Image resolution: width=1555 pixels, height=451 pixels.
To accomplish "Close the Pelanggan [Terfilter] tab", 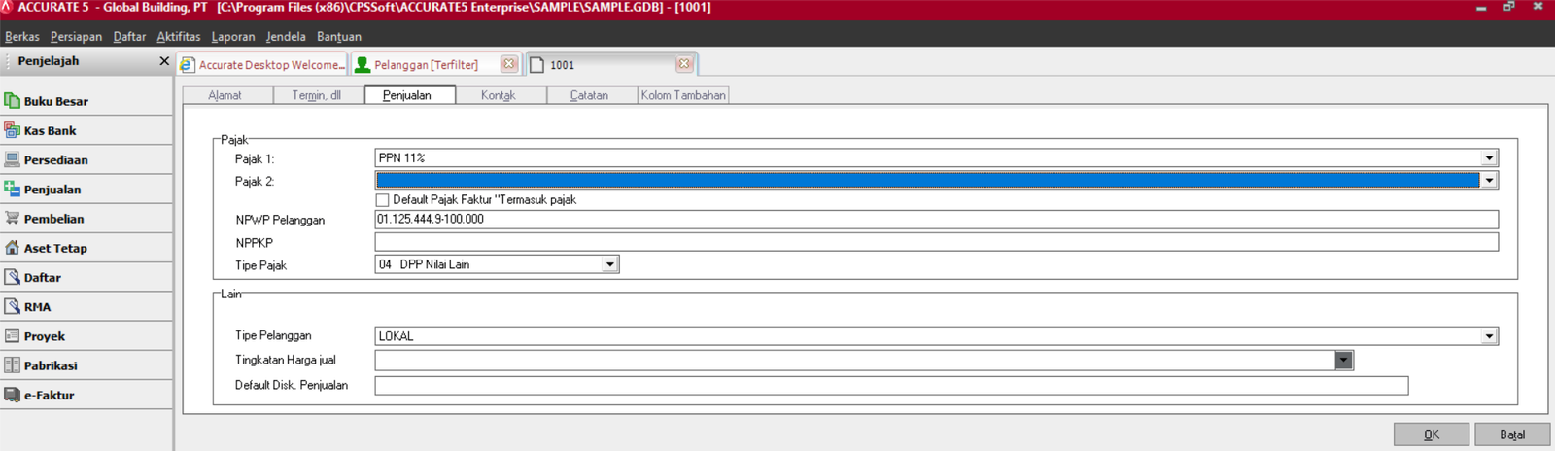I will pos(508,64).
